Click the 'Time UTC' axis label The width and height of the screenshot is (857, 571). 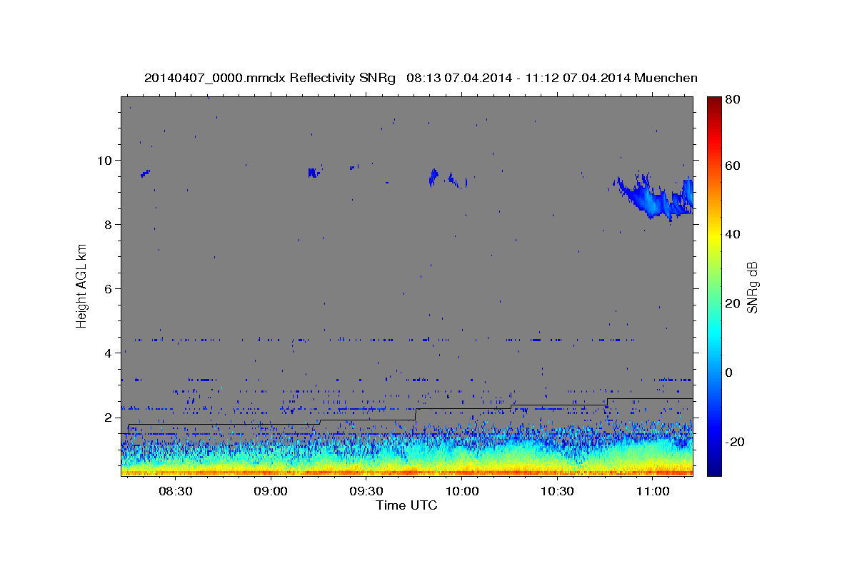click(x=406, y=505)
